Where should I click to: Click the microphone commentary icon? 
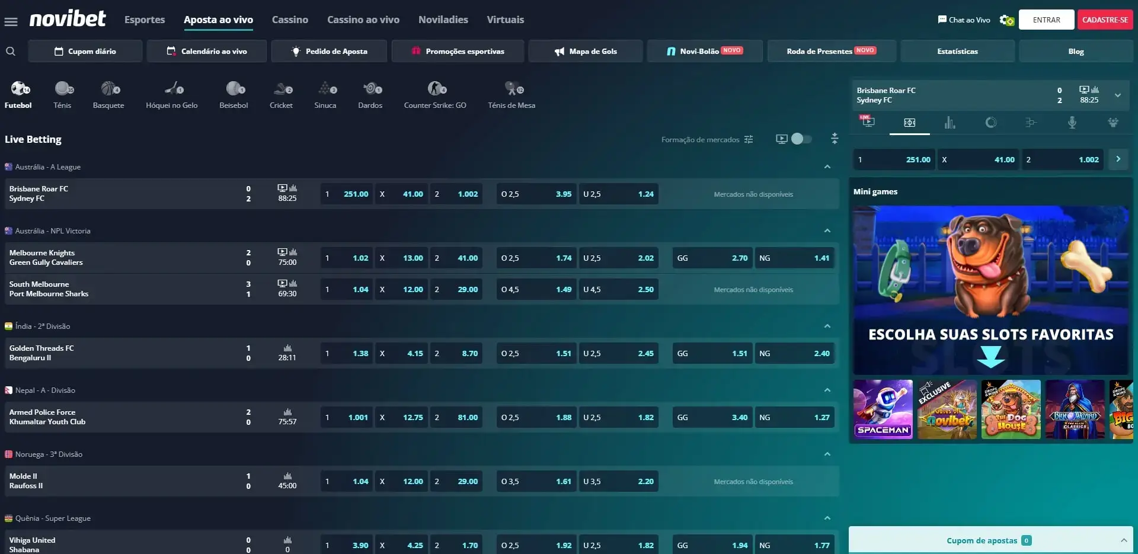1072,123
